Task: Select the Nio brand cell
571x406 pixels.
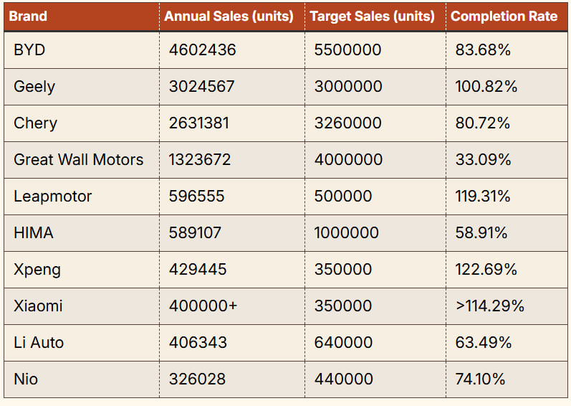Action: (26, 379)
